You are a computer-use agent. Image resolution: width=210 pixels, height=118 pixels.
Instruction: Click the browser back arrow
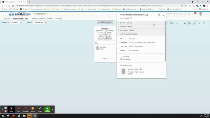(x=2, y=6)
